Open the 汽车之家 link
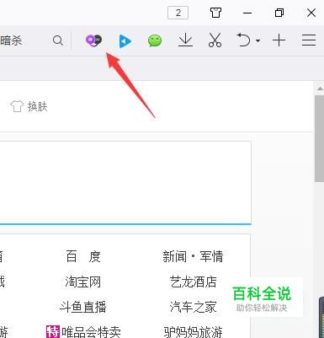 coord(193,307)
